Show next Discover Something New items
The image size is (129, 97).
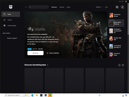tap(123, 65)
